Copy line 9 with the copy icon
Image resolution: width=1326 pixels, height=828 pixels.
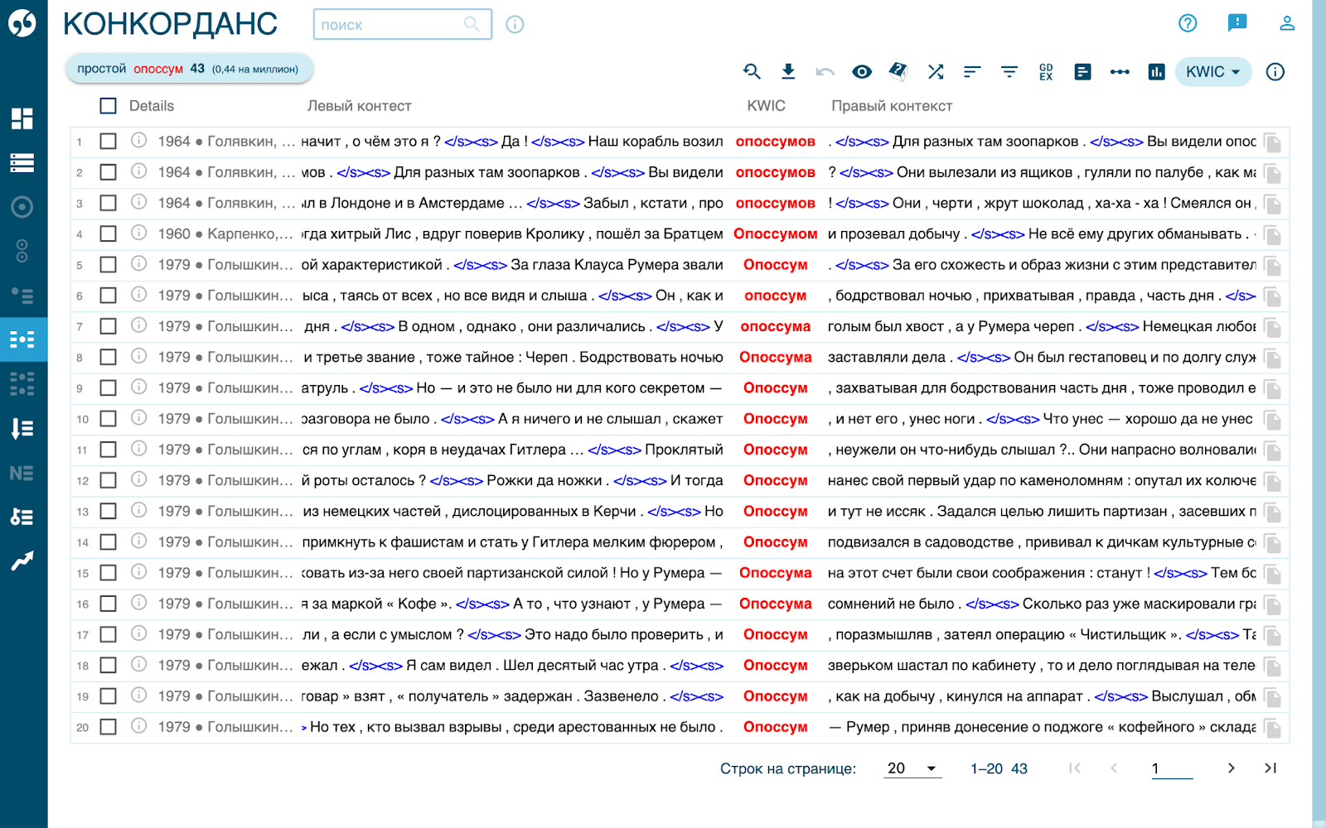[1272, 389]
